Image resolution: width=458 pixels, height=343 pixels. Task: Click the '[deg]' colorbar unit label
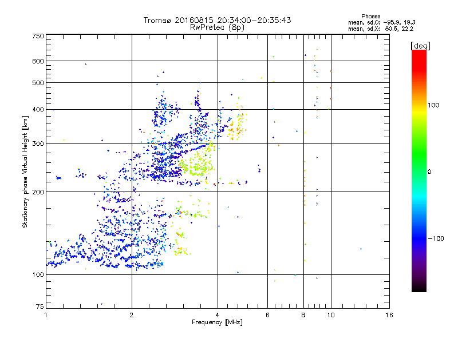click(420, 46)
